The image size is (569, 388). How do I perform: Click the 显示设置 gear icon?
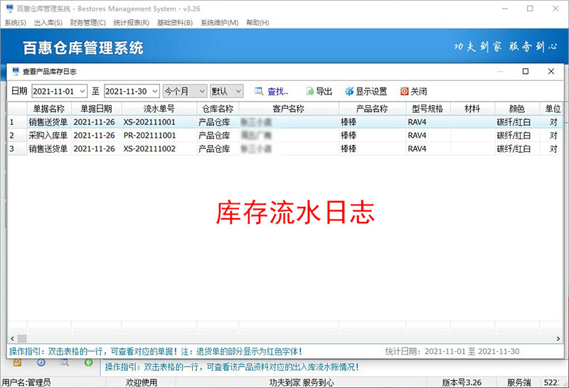click(349, 92)
